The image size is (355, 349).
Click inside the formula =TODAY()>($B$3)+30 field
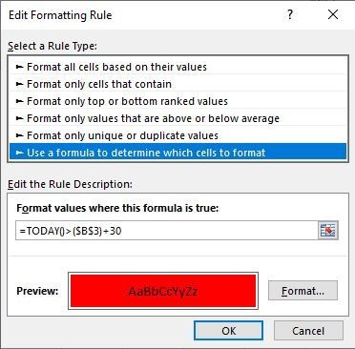(166, 231)
